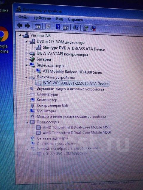This screenshot has height=190, width=143.
Task: Select the second AMD Turion M500 entry
Action: 77,133
